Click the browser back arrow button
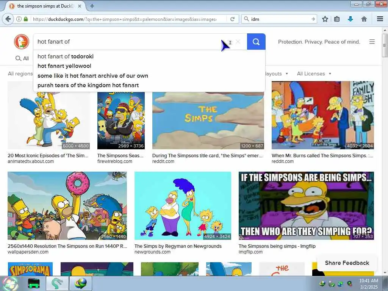The width and height of the screenshot is (388, 291). point(8,19)
